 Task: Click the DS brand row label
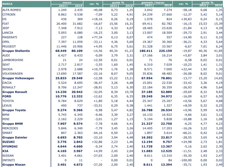(4, 19)
